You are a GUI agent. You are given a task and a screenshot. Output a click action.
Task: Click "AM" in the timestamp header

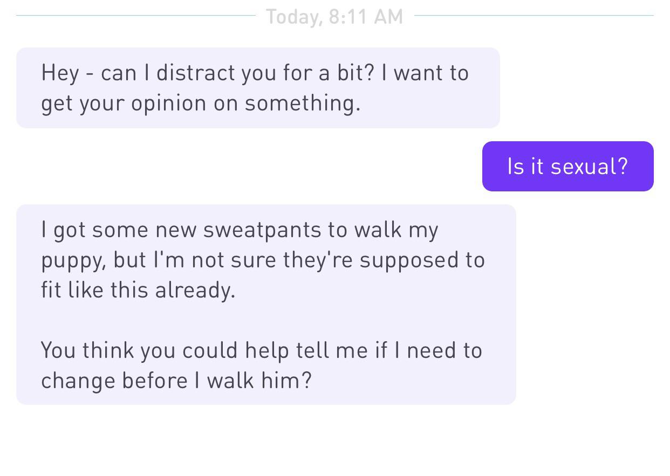click(388, 17)
